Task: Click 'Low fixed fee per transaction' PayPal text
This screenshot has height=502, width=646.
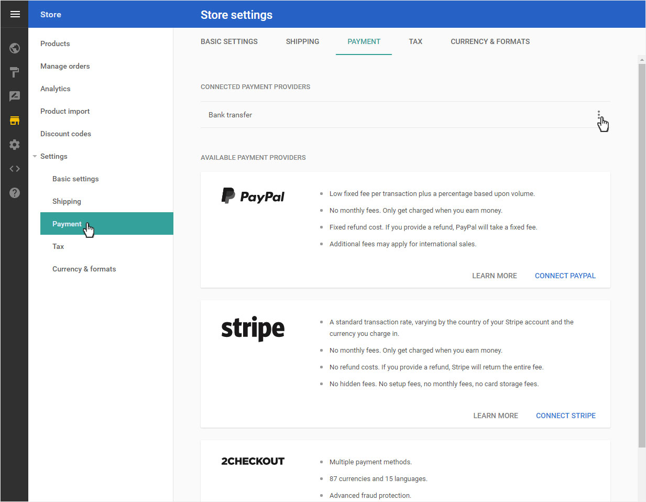Action: click(x=432, y=193)
